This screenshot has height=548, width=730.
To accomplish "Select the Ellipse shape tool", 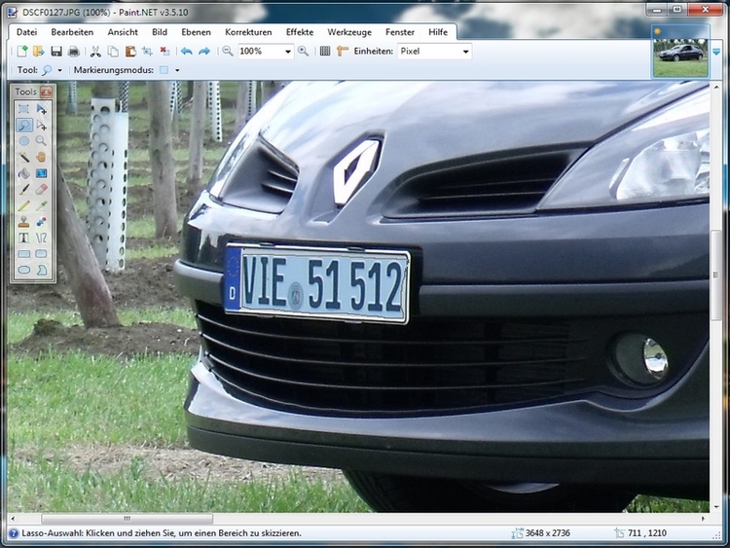I will click(23, 270).
